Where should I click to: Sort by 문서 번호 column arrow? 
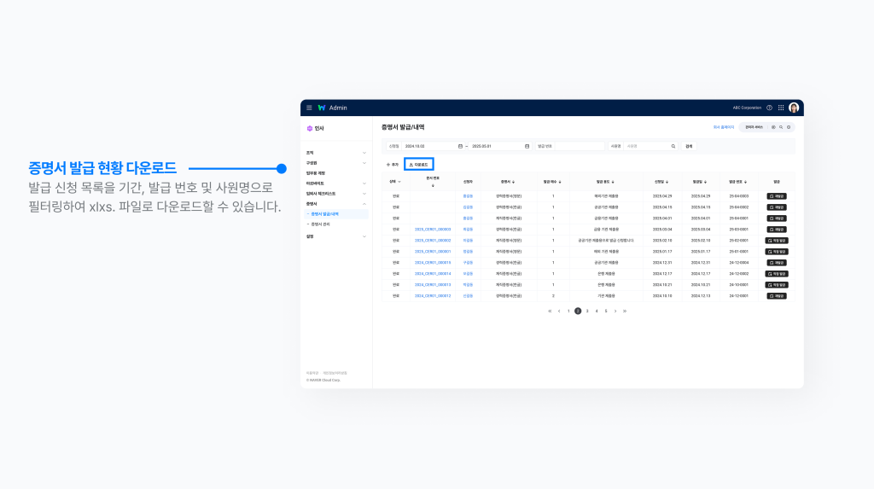(433, 186)
